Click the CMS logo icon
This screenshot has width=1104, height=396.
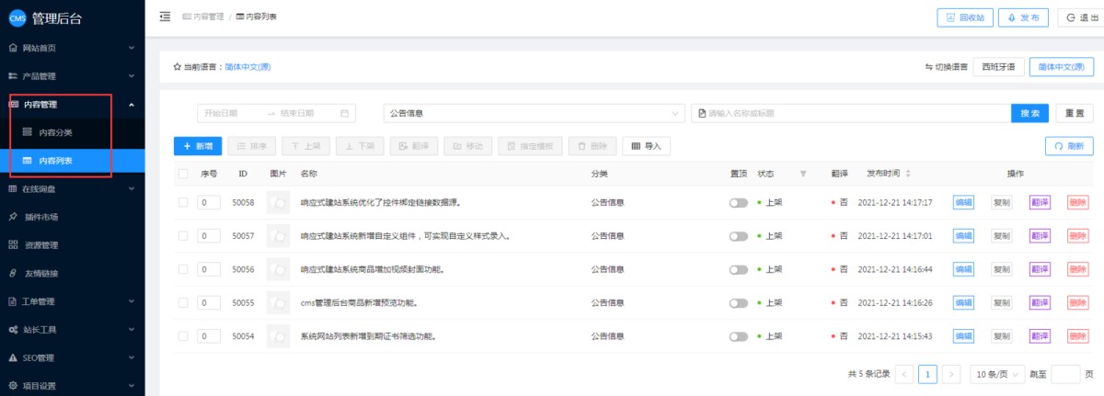click(17, 17)
